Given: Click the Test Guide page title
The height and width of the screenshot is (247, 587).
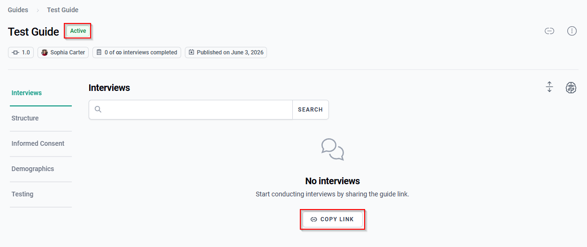Looking at the screenshot, I should pos(33,31).
